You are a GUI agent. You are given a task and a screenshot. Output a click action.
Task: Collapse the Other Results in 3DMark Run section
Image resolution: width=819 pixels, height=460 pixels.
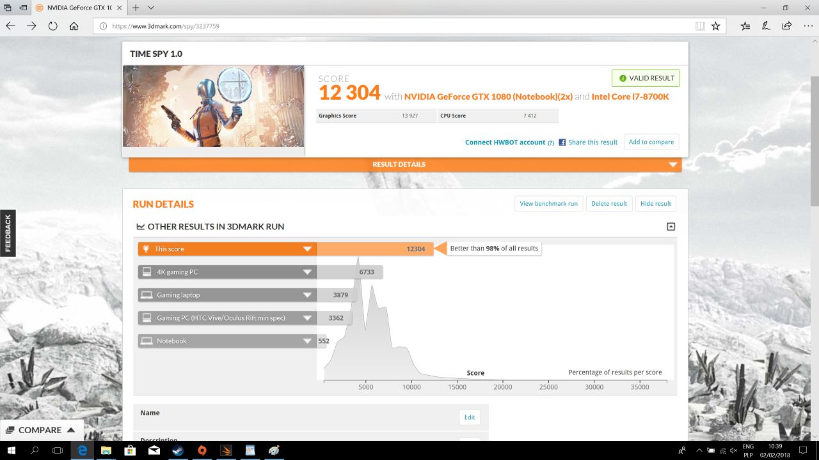pyautogui.click(x=671, y=226)
